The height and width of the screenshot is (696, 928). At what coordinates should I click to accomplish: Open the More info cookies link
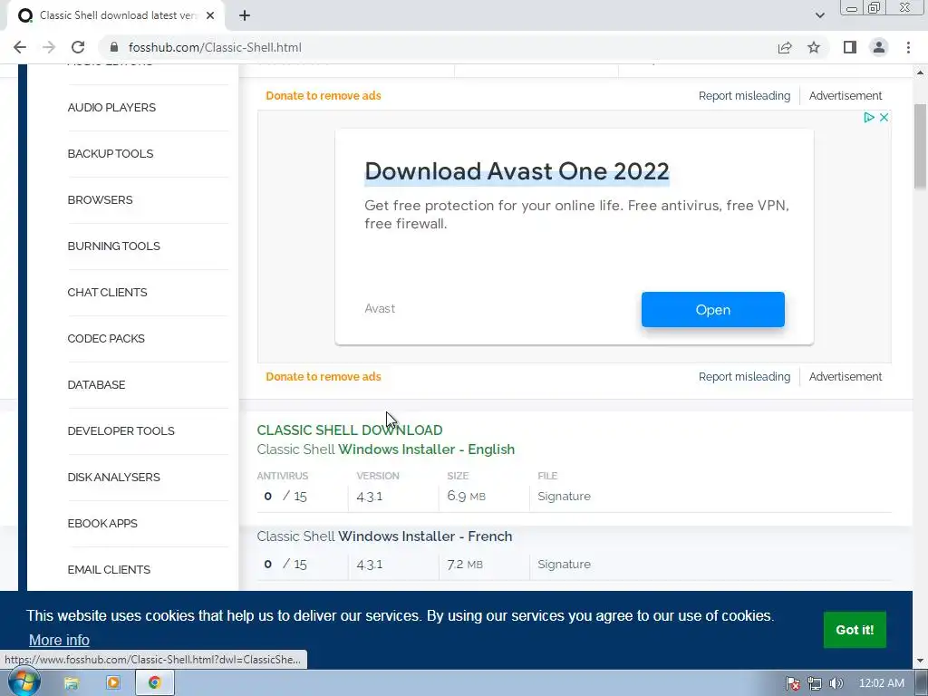point(59,641)
